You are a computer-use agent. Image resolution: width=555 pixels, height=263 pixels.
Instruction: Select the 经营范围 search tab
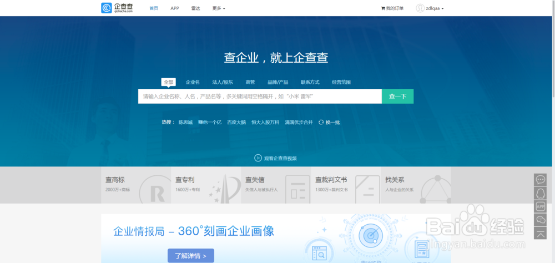(x=341, y=82)
